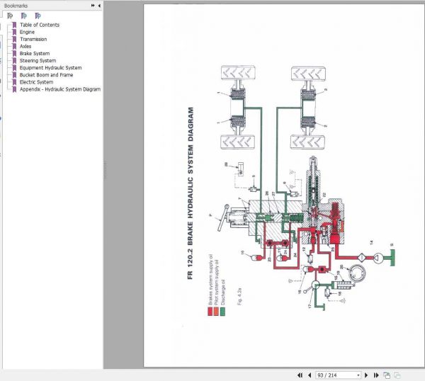Image resolution: width=425 pixels, height=381 pixels.
Task: Collapse the Bookmarks panel with left arrow
Action: click(99, 6)
